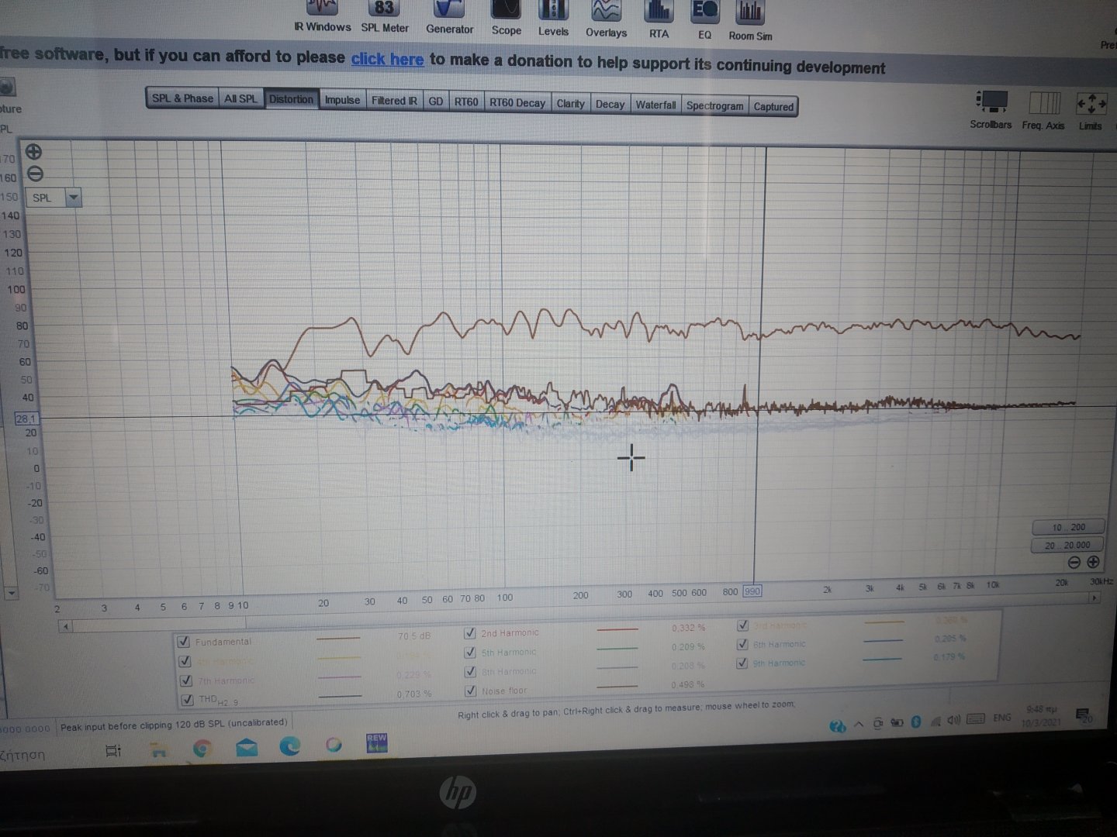Switch to the Spectrogram tab

coord(714,106)
